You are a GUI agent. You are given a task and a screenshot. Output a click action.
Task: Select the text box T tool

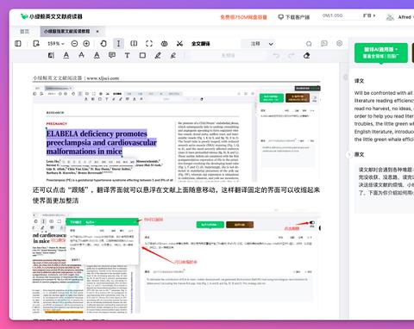(127, 55)
